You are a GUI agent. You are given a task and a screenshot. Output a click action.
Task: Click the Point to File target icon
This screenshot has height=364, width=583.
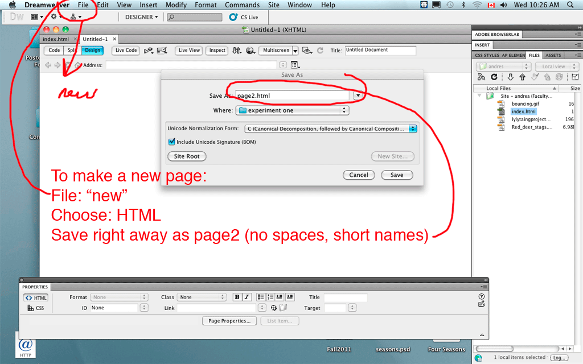coord(274,308)
